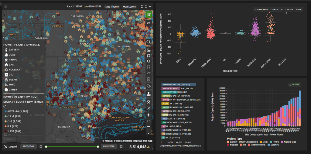Expand the map toolbar down arrow
311x154 pixels.
(149, 133)
